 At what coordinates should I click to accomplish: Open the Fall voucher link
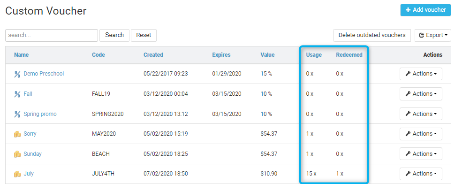[x=28, y=94]
